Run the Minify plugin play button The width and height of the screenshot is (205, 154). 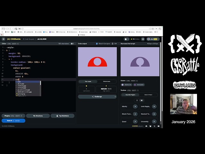135,106
